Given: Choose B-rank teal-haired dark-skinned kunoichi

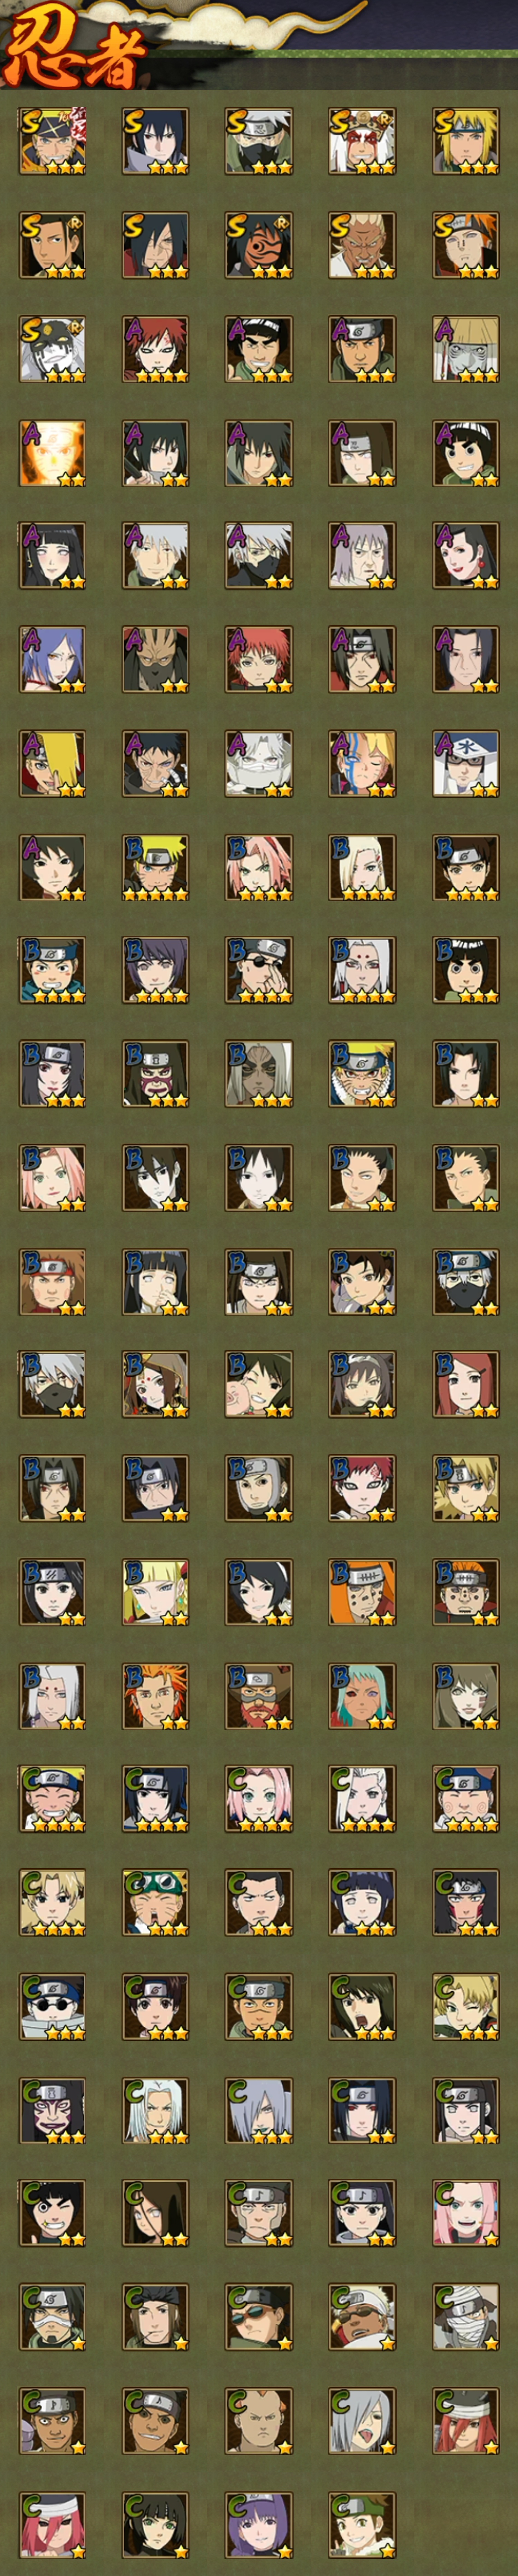Looking at the screenshot, I should pyautogui.click(x=362, y=1696).
